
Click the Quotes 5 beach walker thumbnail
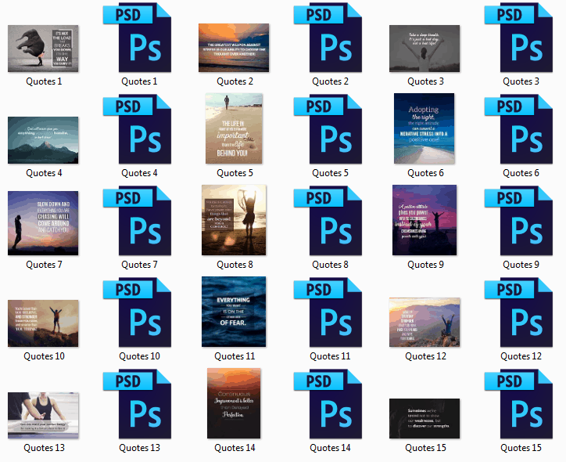234,128
